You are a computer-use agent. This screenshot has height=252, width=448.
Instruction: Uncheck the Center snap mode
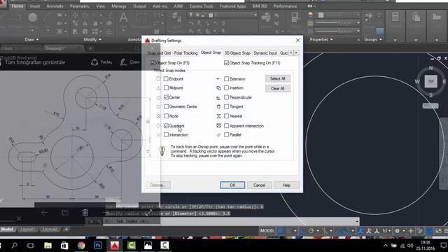click(x=166, y=97)
